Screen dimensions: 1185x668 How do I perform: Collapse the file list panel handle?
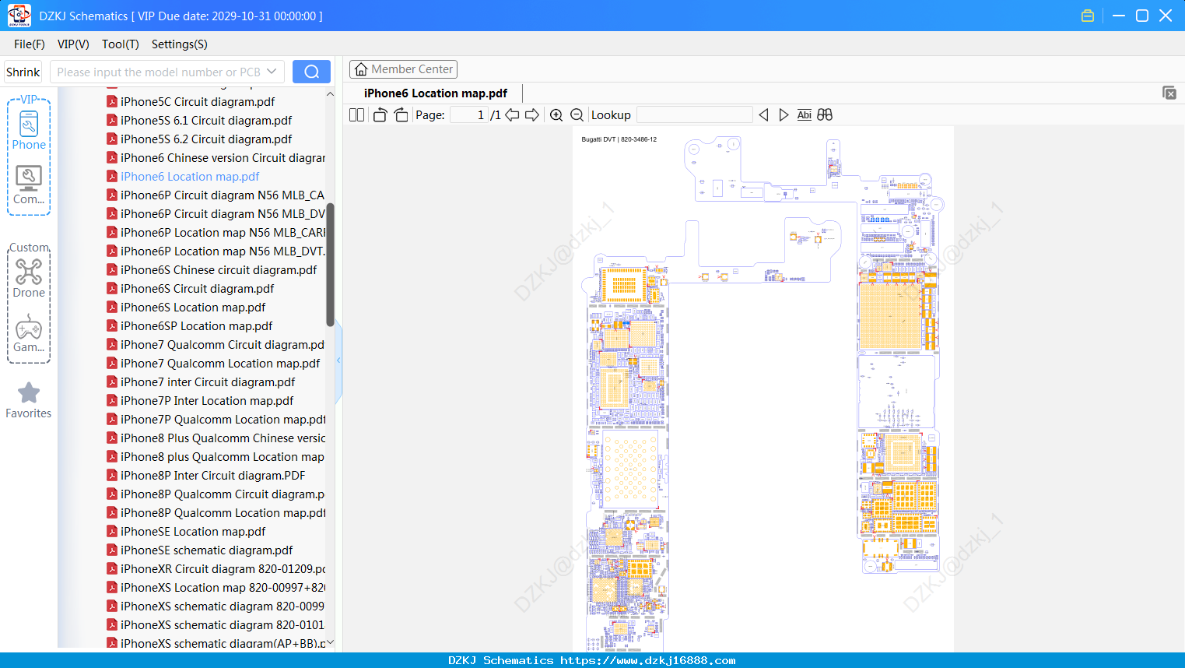[338, 360]
